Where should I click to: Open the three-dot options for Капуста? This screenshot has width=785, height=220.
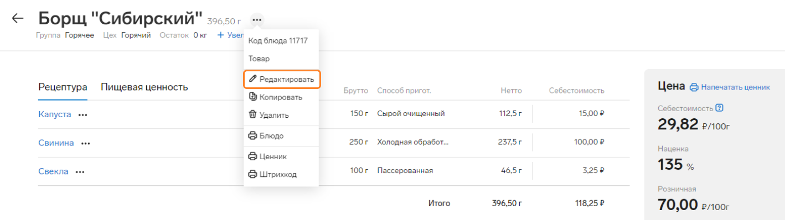click(83, 114)
